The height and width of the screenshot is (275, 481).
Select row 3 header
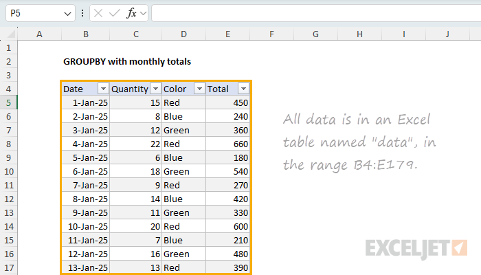8,76
